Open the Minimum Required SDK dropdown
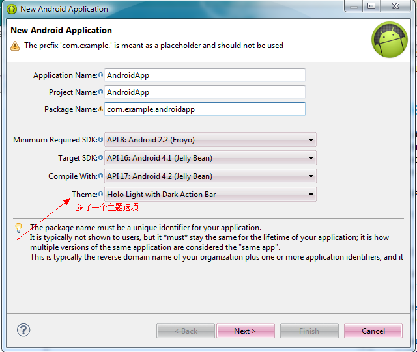417x352 pixels. tap(210, 140)
